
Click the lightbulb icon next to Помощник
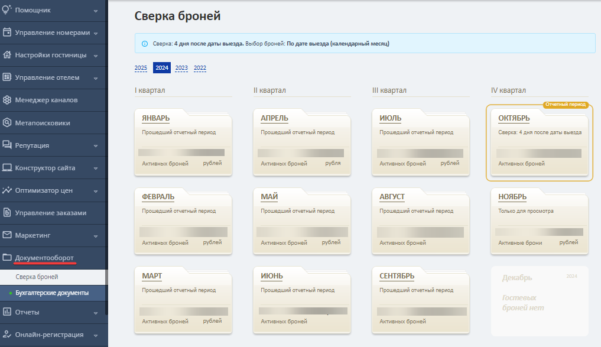pyautogui.click(x=7, y=9)
